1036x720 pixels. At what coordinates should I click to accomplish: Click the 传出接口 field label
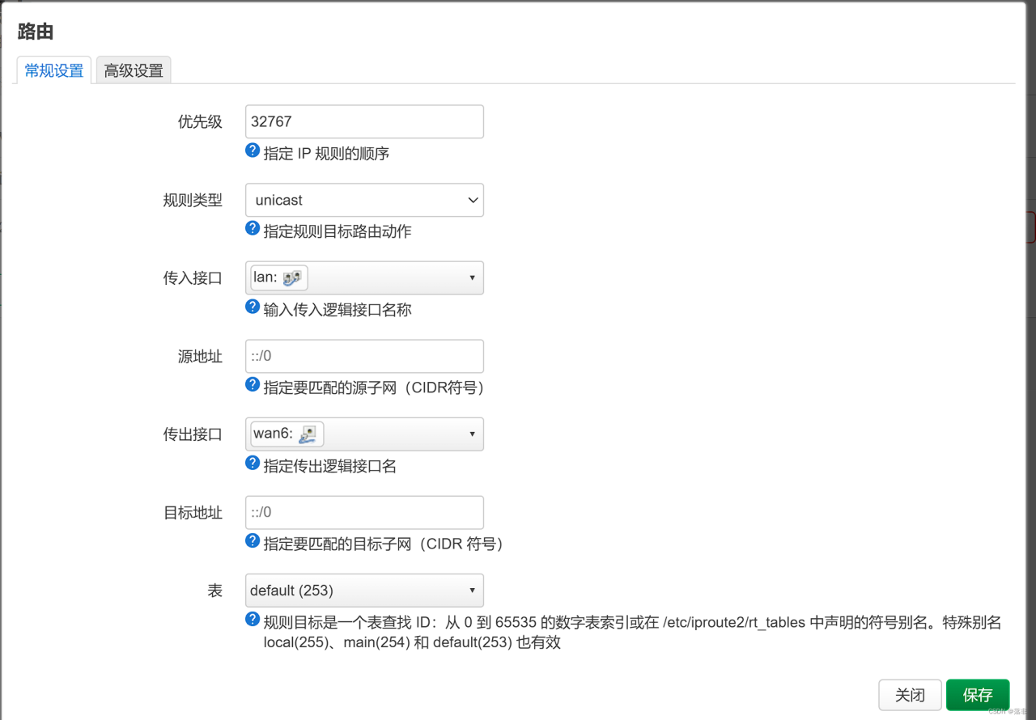193,434
